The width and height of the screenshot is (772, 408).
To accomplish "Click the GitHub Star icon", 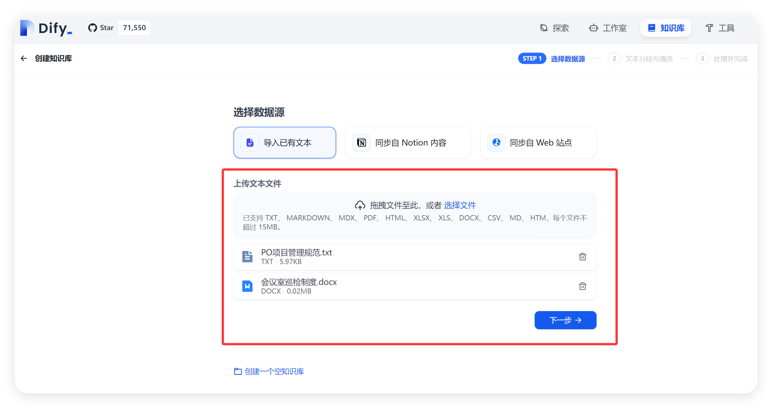I will 93,28.
